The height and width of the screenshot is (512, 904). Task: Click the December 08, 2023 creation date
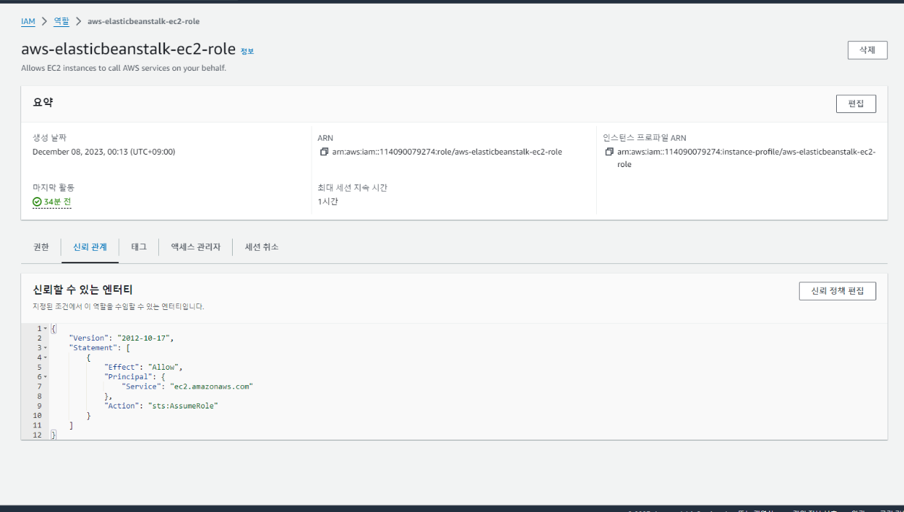click(x=104, y=152)
